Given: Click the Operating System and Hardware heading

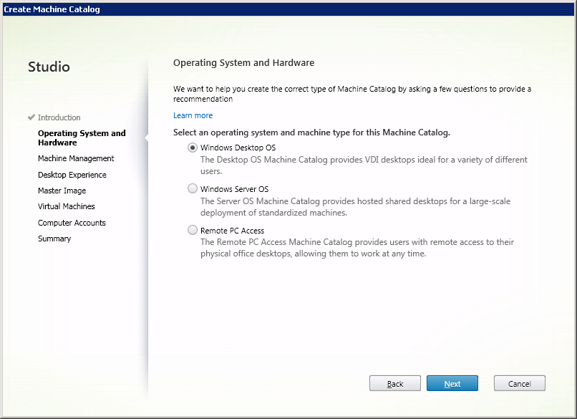Looking at the screenshot, I should pos(243,63).
